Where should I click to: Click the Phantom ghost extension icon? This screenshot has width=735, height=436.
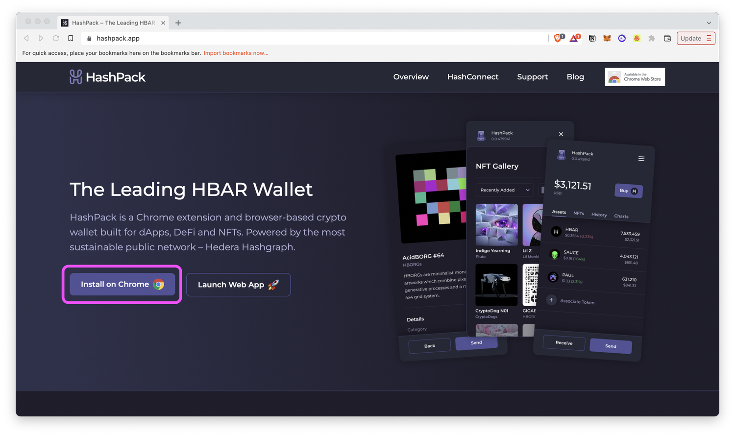(x=622, y=38)
